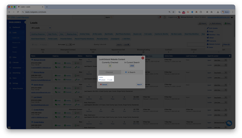This screenshot has height=138, width=242.
Task: Close the Lock/Unlock Website Content dialog
Action: tap(143, 58)
